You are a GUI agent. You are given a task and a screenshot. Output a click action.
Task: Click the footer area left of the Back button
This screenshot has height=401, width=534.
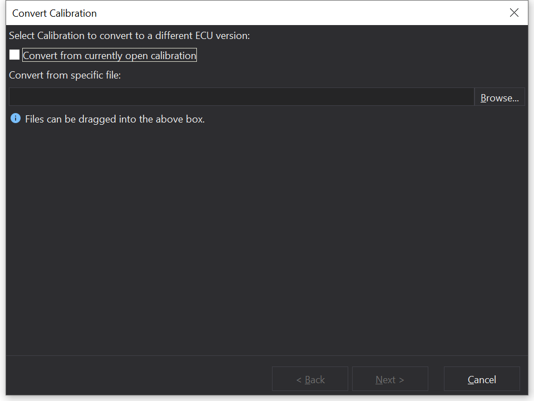139,379
